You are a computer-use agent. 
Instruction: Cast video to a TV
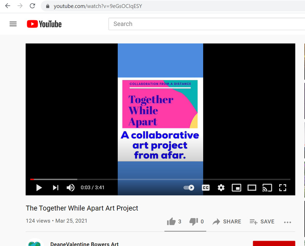click(267, 188)
